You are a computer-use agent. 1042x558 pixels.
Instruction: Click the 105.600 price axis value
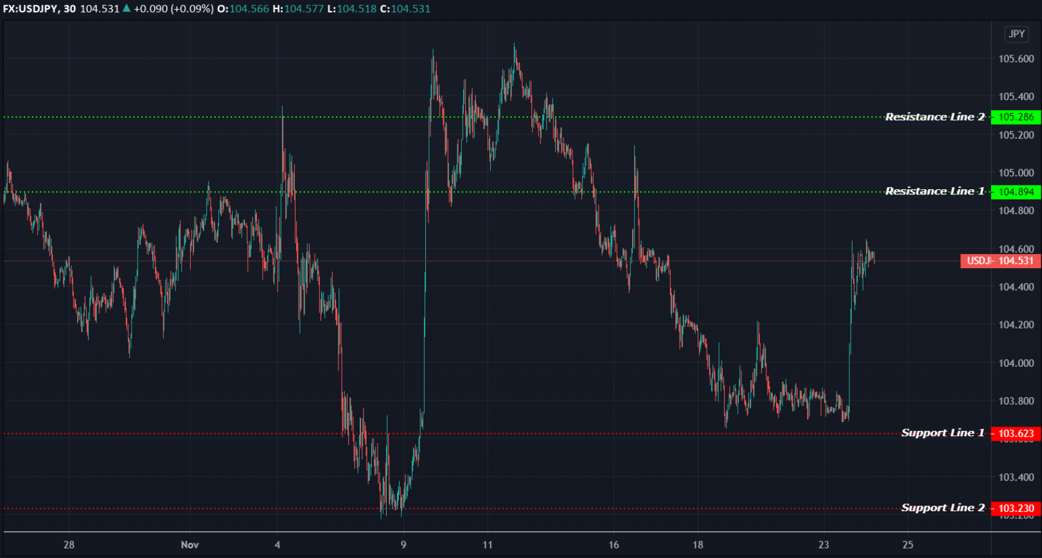[x=1016, y=59]
